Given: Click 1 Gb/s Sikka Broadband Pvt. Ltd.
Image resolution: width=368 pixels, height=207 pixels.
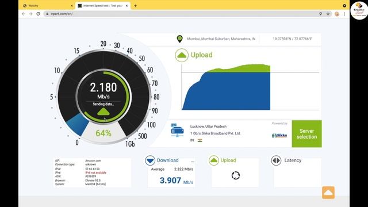Looking at the screenshot, I should click(x=216, y=133).
